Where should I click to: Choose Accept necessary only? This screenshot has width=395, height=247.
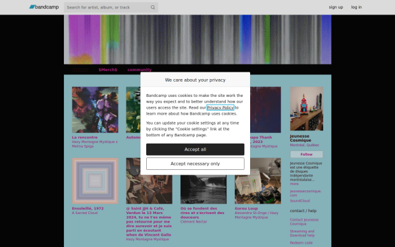pyautogui.click(x=195, y=164)
